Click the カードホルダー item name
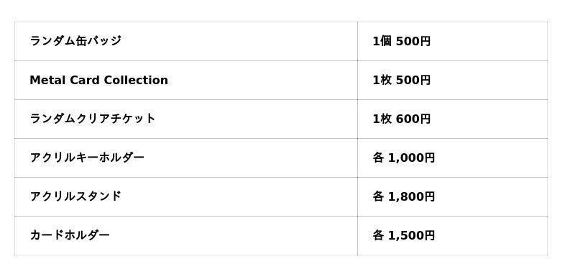Image resolution: width=575 pixels, height=277 pixels. (x=70, y=235)
